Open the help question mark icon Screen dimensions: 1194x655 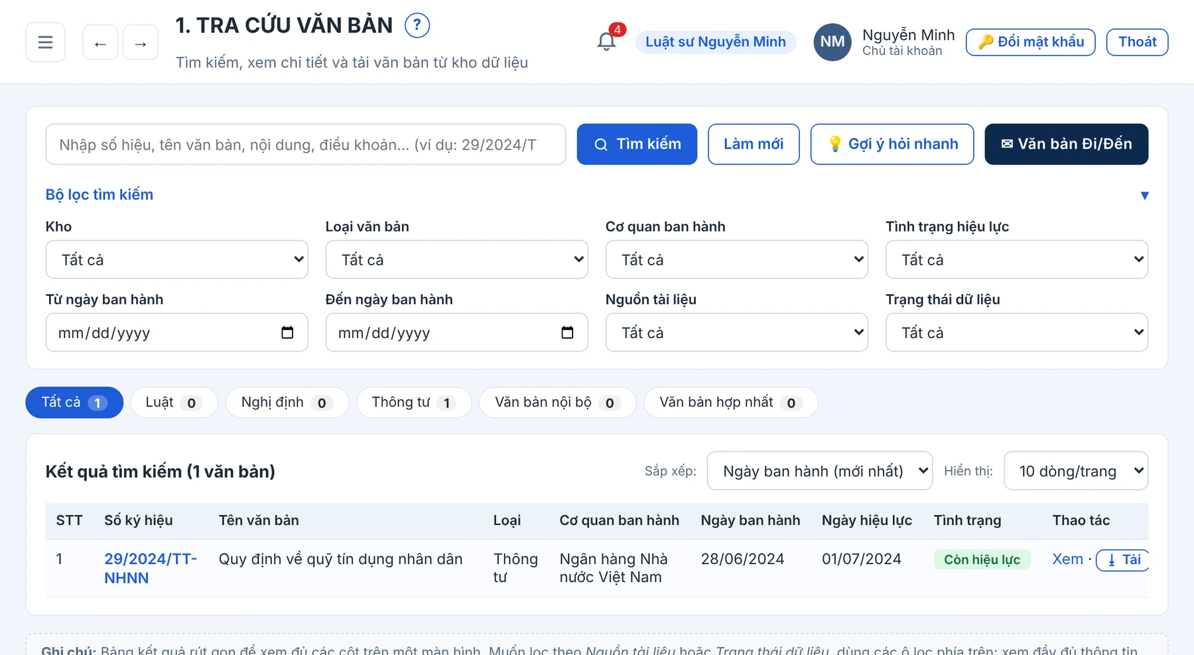click(x=417, y=25)
